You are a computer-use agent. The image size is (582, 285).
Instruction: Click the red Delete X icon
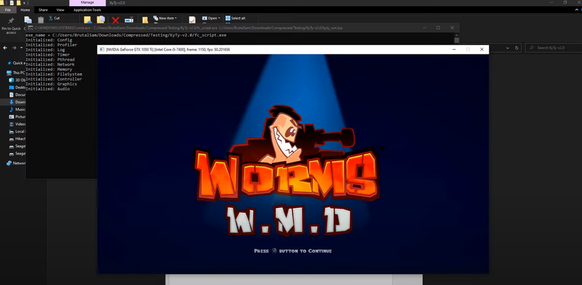(116, 20)
